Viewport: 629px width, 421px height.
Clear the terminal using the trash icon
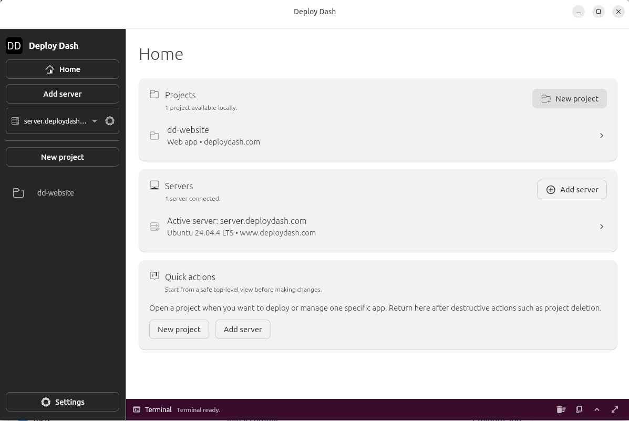[561, 409]
